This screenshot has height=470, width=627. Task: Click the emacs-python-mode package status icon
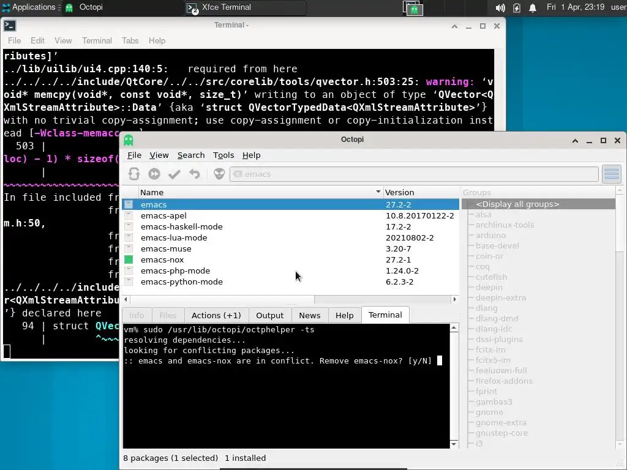(x=129, y=282)
